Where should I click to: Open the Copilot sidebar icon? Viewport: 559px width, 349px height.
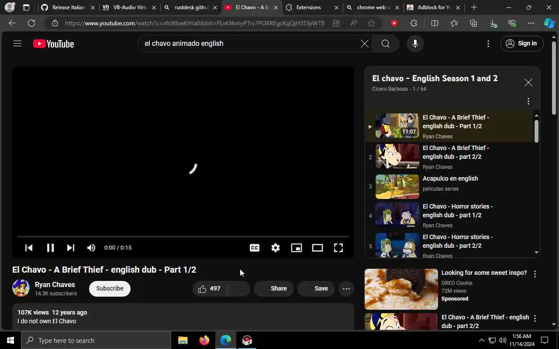tap(549, 23)
